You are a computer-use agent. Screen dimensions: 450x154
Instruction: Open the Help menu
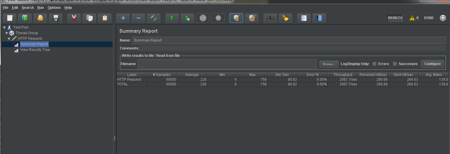(x=68, y=8)
